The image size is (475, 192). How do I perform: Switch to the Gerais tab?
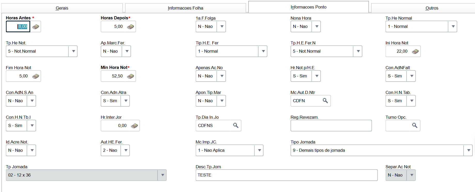tap(62, 8)
